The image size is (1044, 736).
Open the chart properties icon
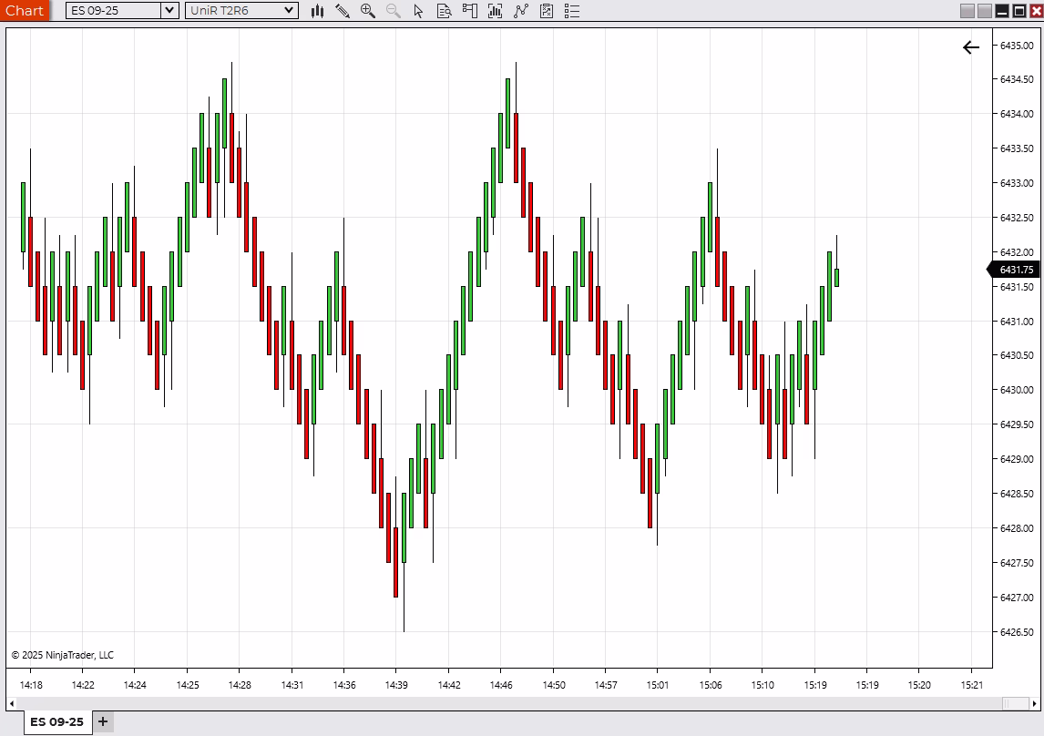click(x=547, y=11)
